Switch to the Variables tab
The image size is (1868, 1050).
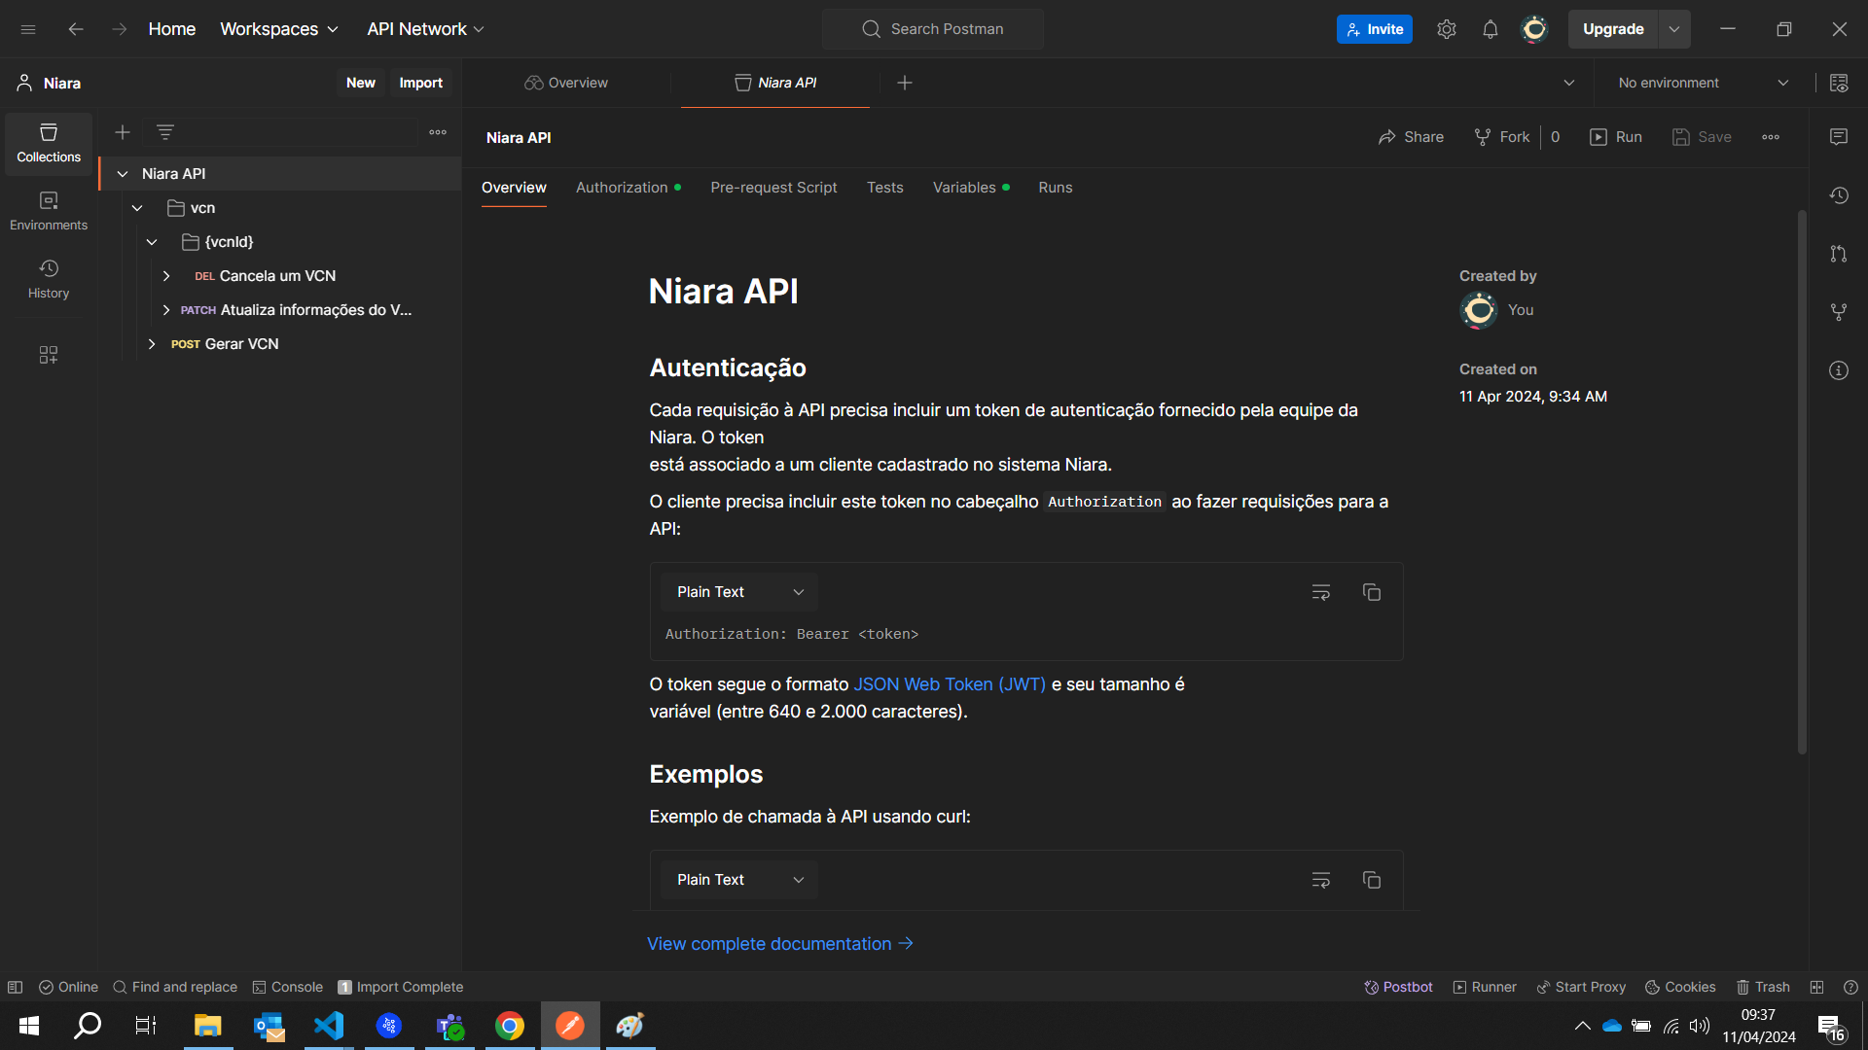971,188
